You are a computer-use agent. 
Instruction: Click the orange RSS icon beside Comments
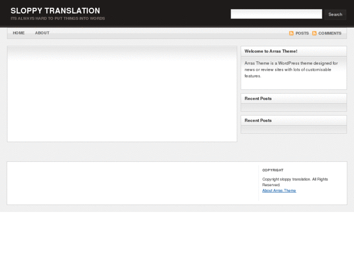(315, 33)
